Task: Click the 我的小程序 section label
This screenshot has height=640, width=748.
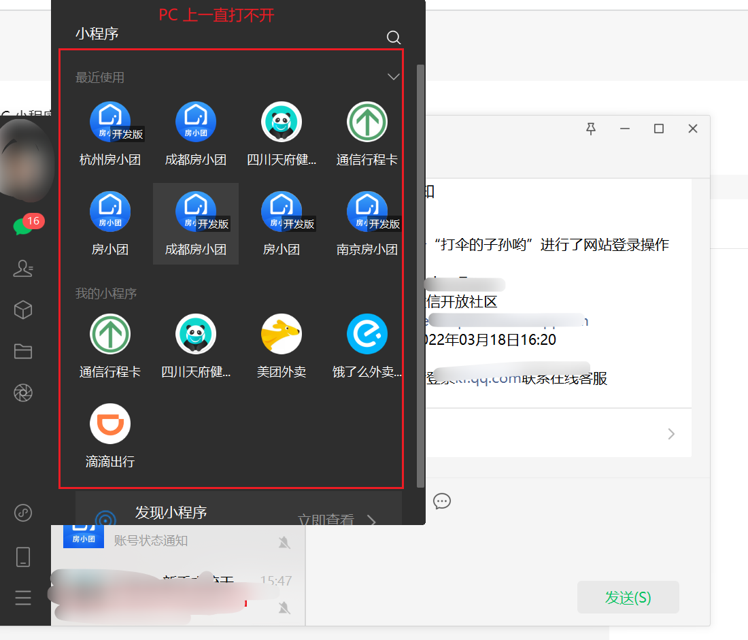Action: coord(106,293)
